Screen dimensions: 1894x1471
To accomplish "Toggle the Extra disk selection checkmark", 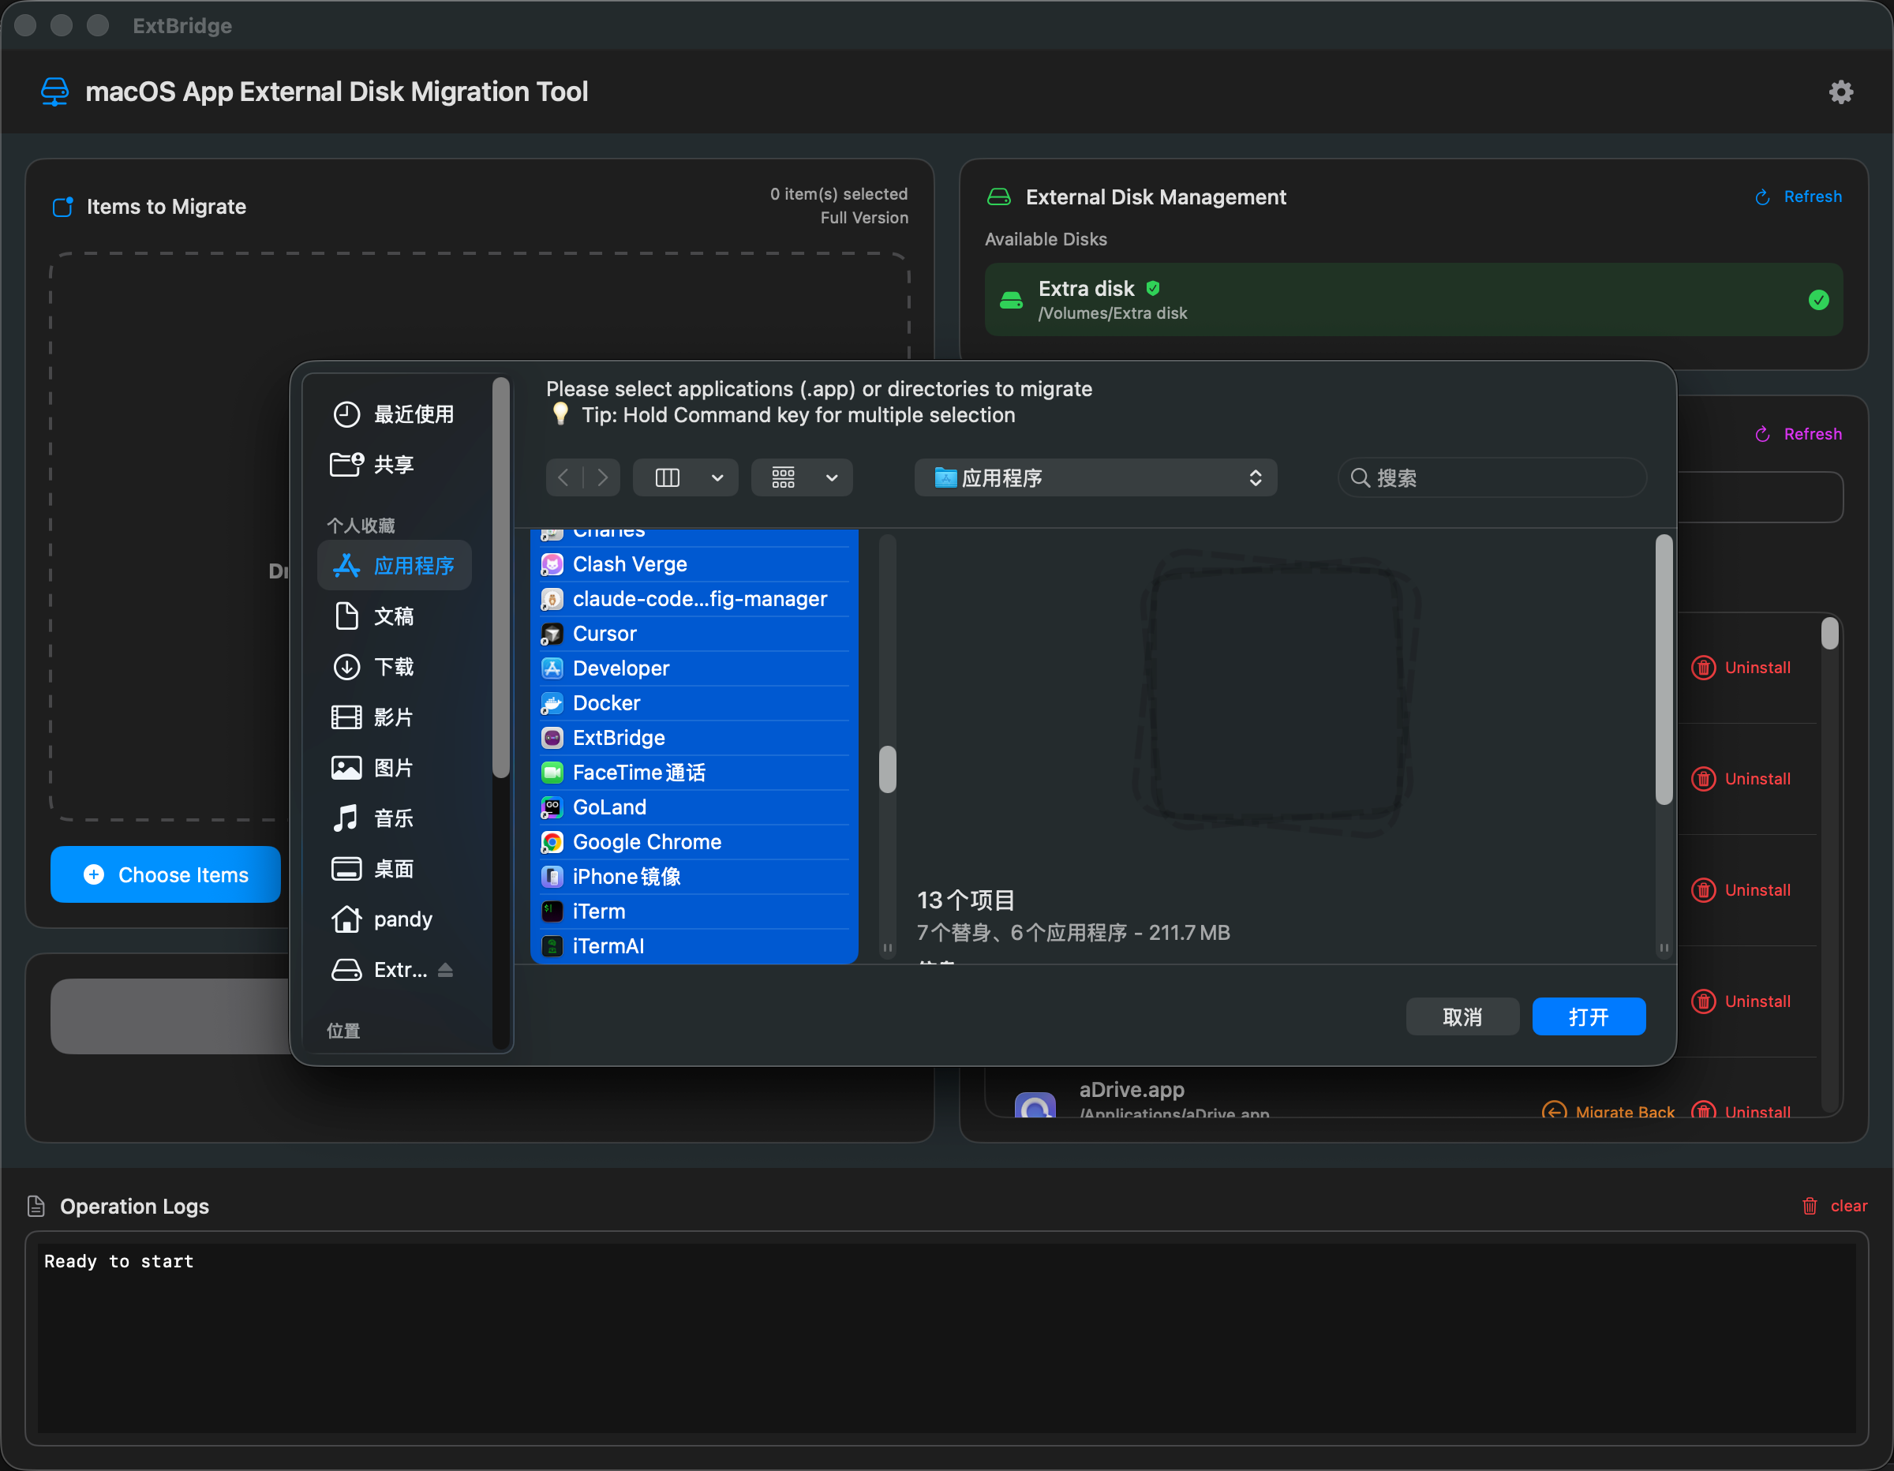I will (x=1817, y=300).
